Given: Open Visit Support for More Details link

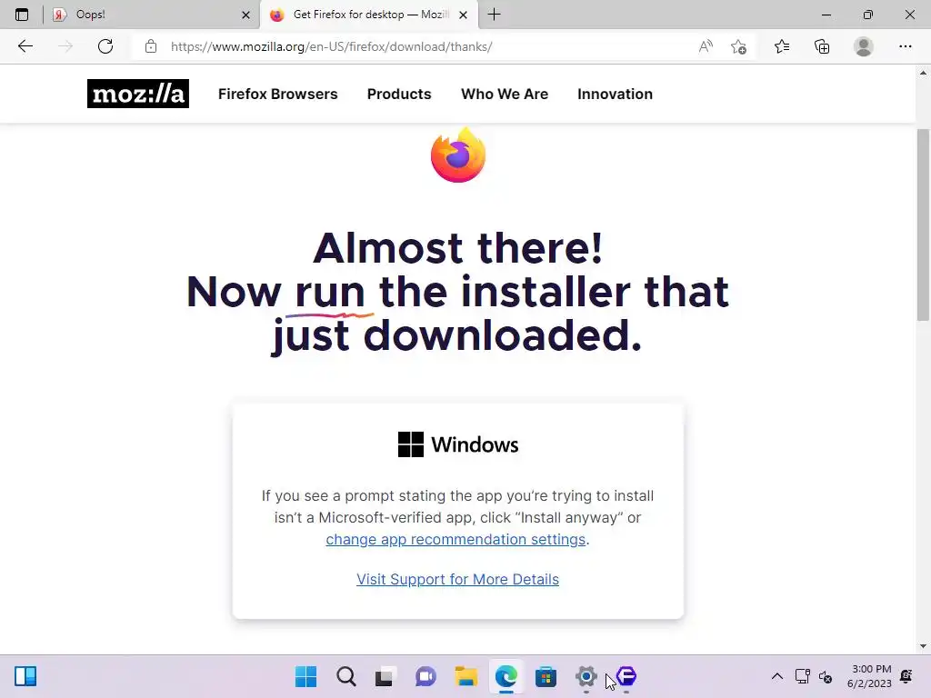Looking at the screenshot, I should coord(458,579).
